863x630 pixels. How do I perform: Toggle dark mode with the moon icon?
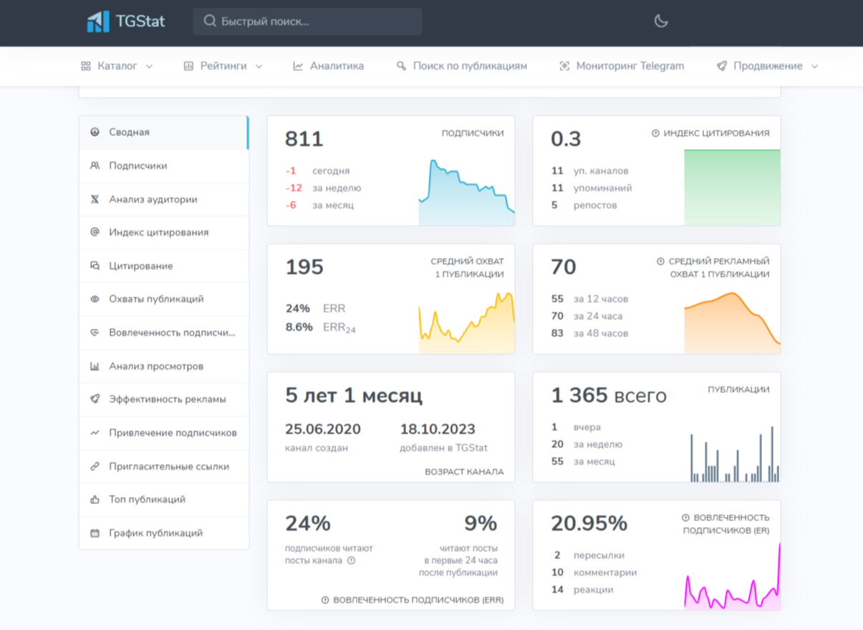tap(661, 21)
